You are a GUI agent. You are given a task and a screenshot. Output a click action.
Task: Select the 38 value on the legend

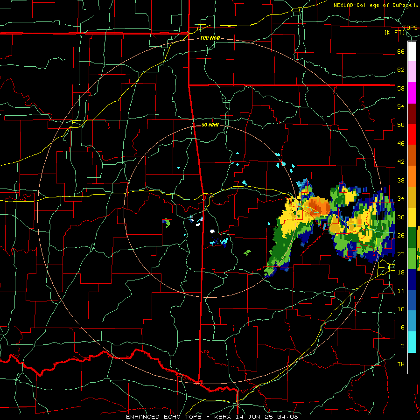tap(401, 180)
